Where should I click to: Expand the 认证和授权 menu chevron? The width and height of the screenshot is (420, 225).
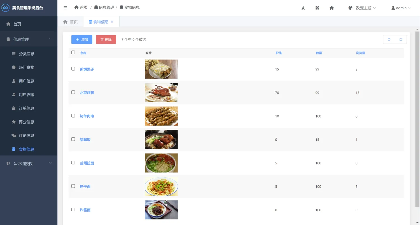coord(50,163)
